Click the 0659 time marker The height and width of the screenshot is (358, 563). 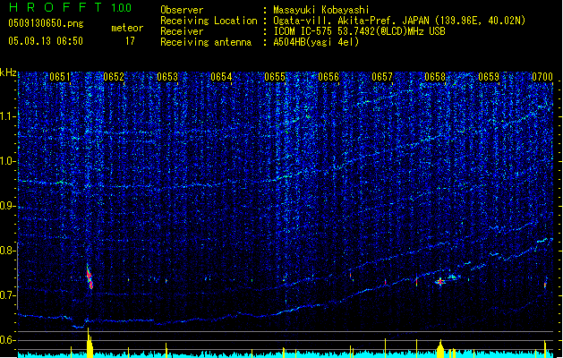pyautogui.click(x=489, y=77)
